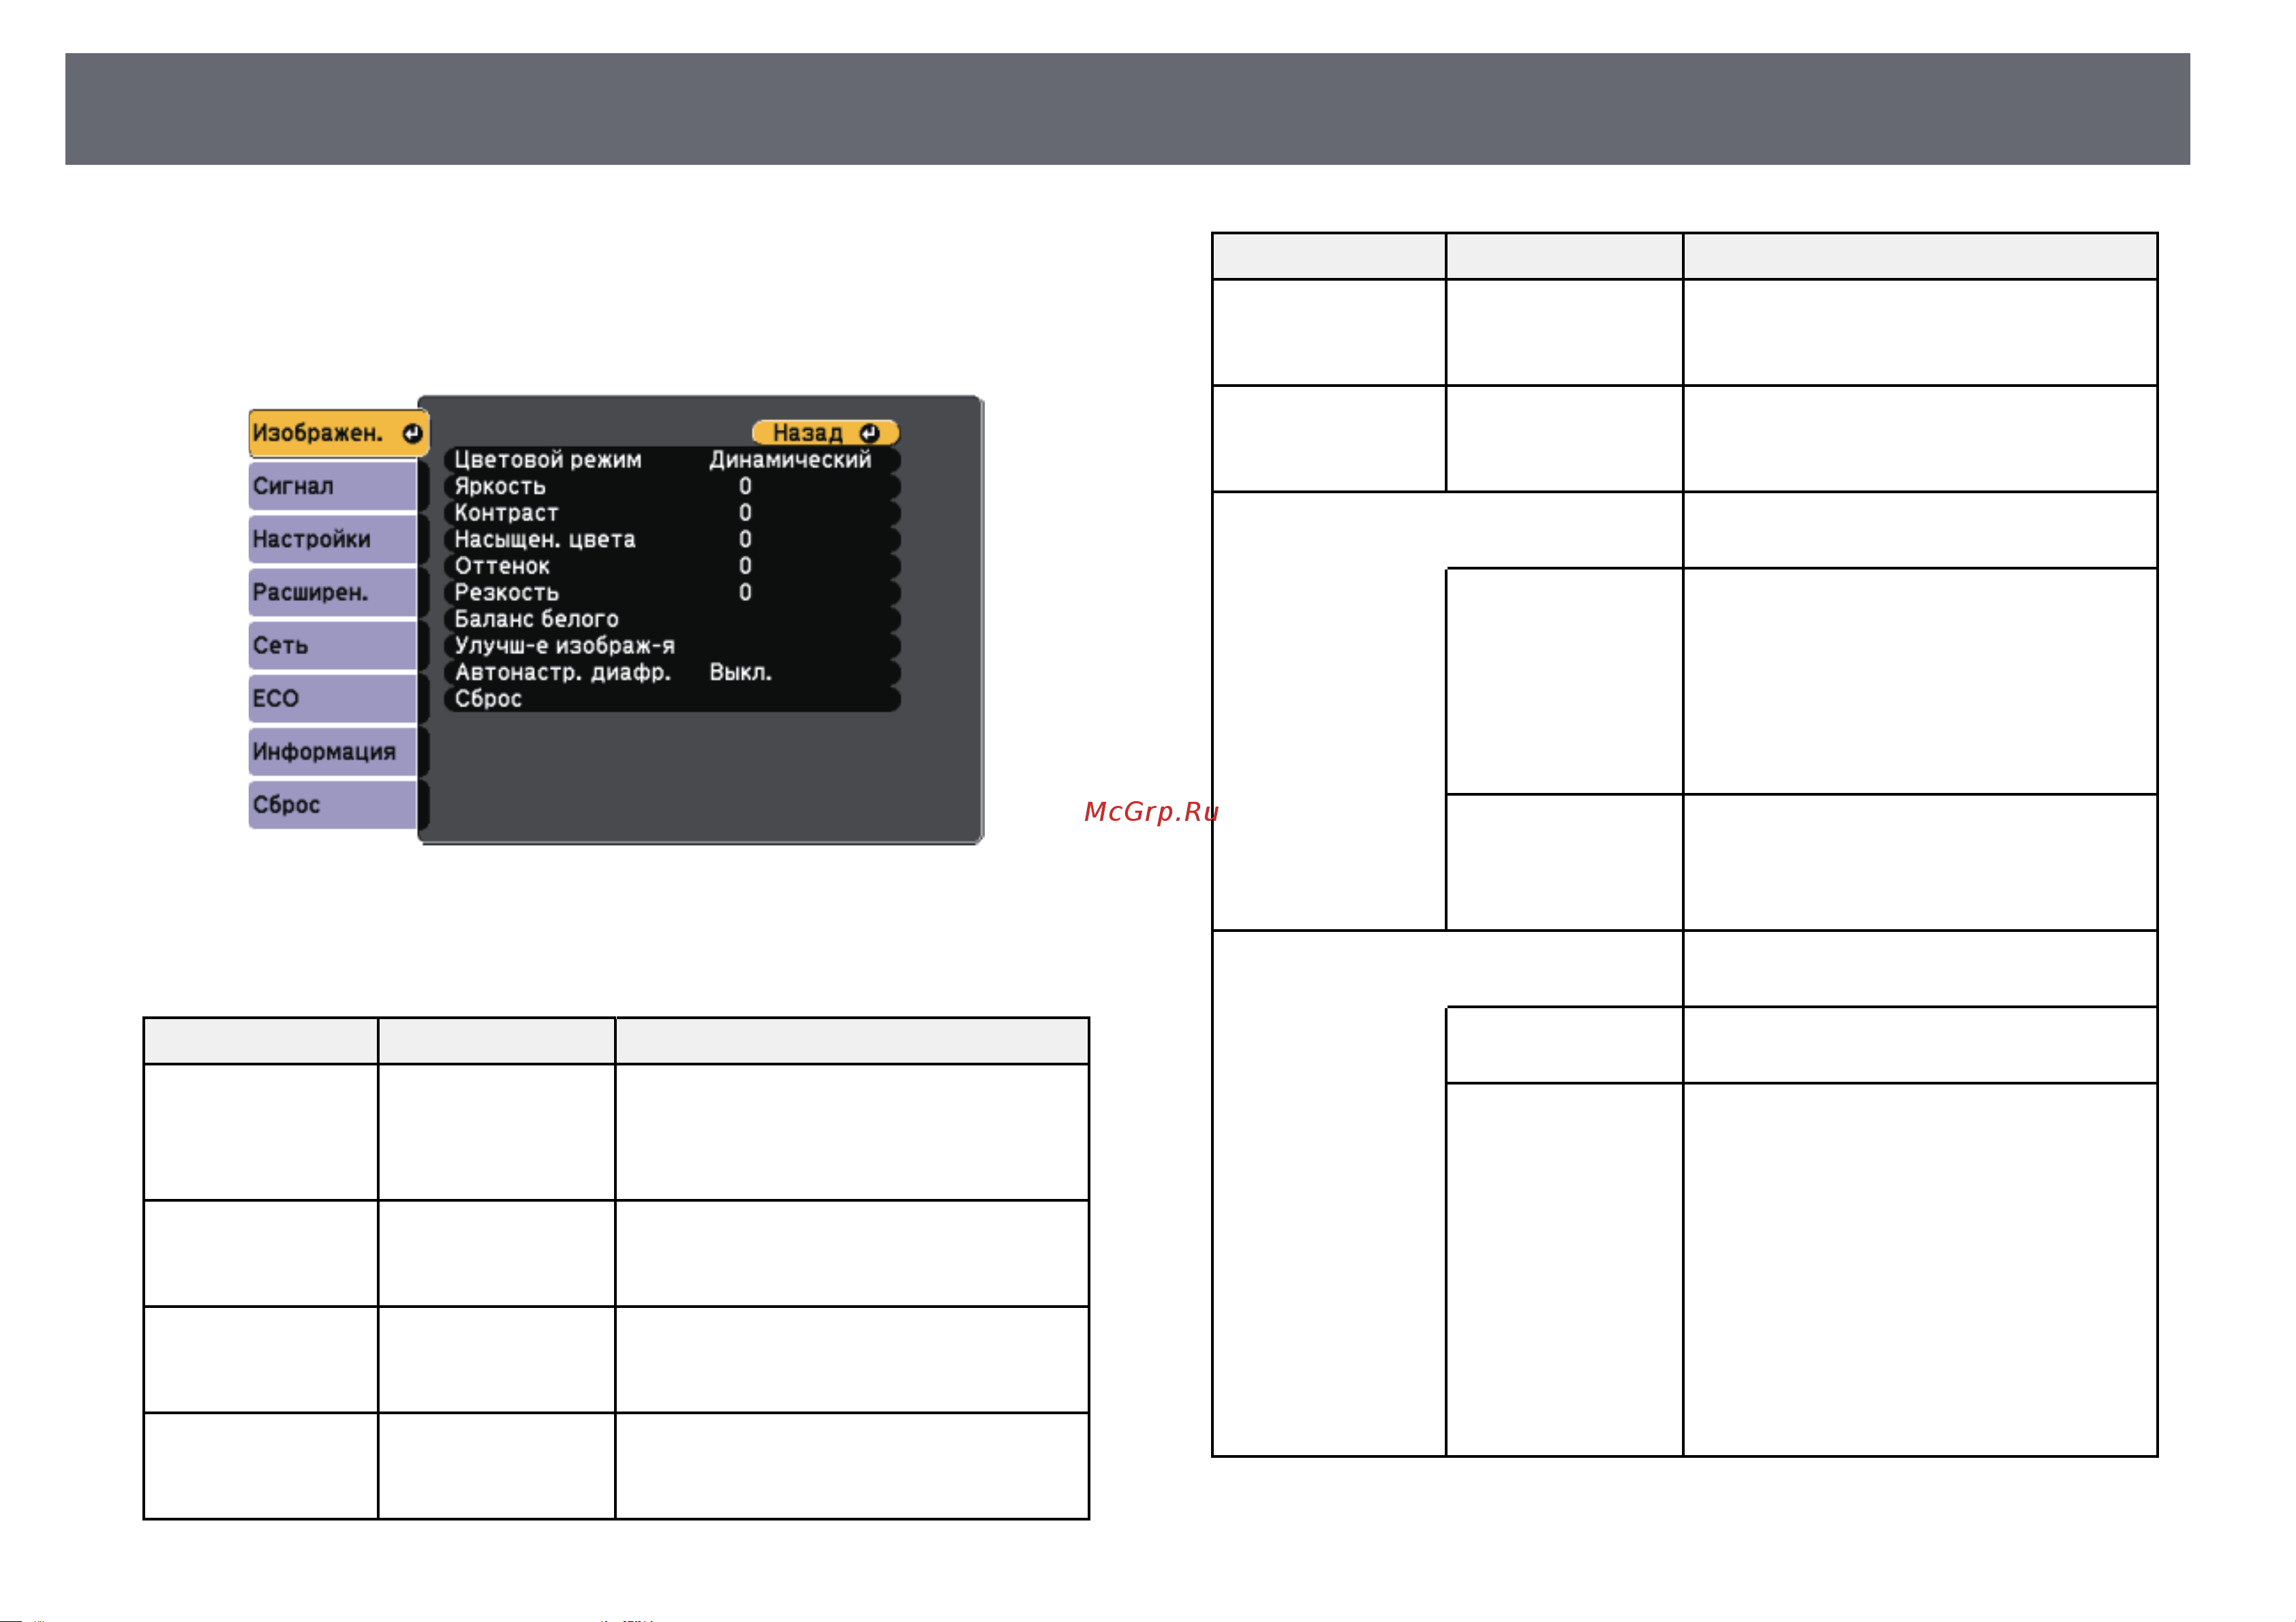Image resolution: width=2296 pixels, height=1622 pixels.
Task: Open the Настройки menu tab
Action: tap(332, 540)
